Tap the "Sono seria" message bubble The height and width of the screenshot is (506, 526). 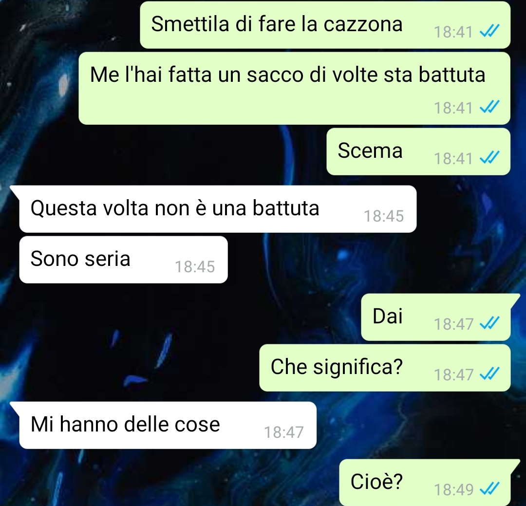click(x=123, y=260)
